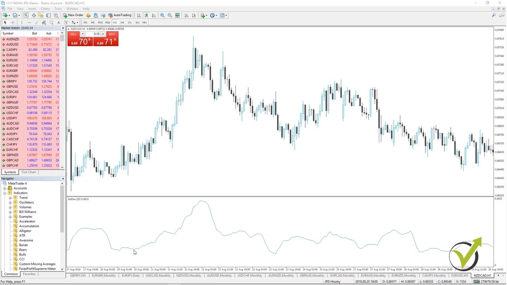507x285 pixels.
Task: Click the tile windows icon
Action: click(x=177, y=15)
